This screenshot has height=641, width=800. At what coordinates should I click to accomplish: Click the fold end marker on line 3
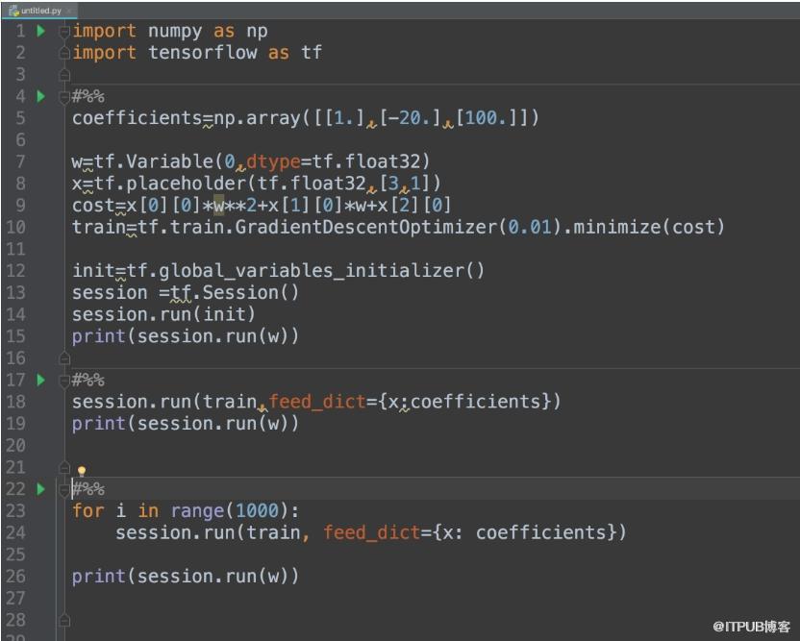[64, 75]
